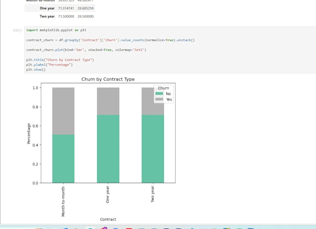Click the plt.ylabel("Percentage") line
316x229 pixels.
click(x=49, y=65)
